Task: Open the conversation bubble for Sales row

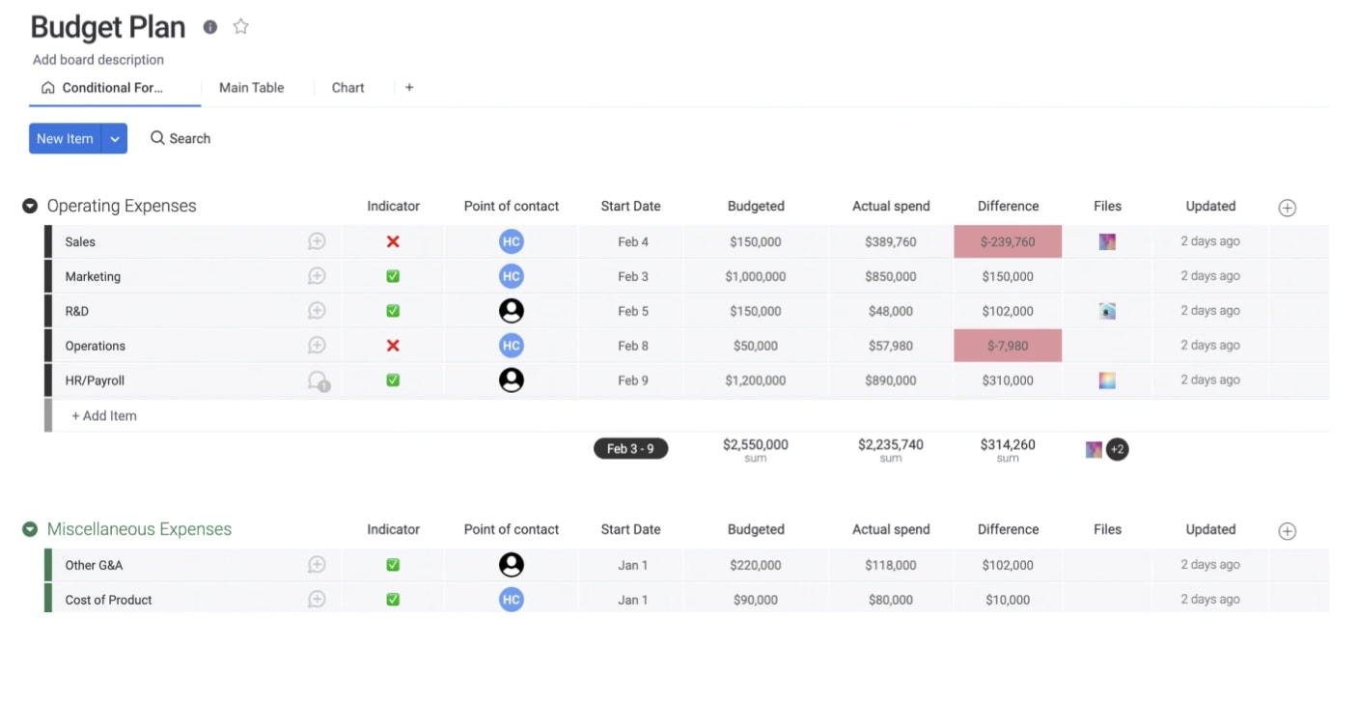Action: pos(317,241)
